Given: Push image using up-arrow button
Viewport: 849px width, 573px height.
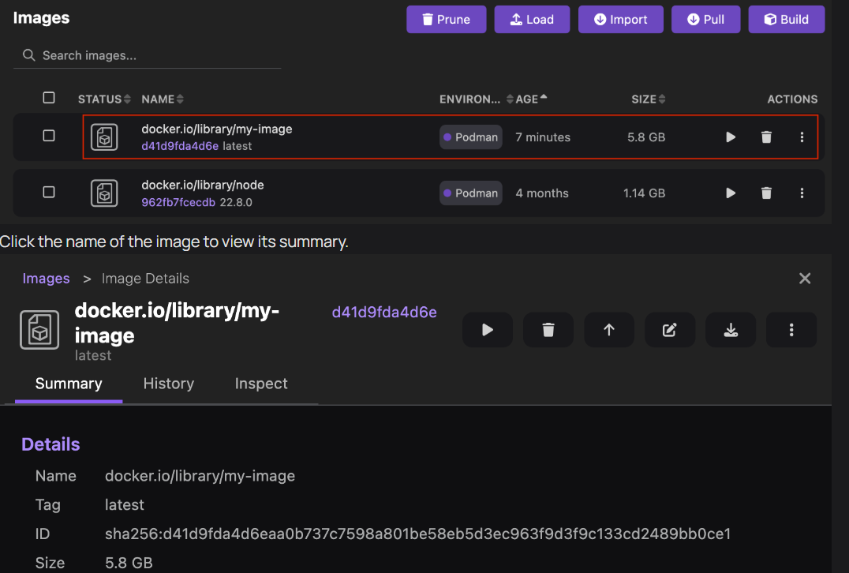Looking at the screenshot, I should 609,330.
